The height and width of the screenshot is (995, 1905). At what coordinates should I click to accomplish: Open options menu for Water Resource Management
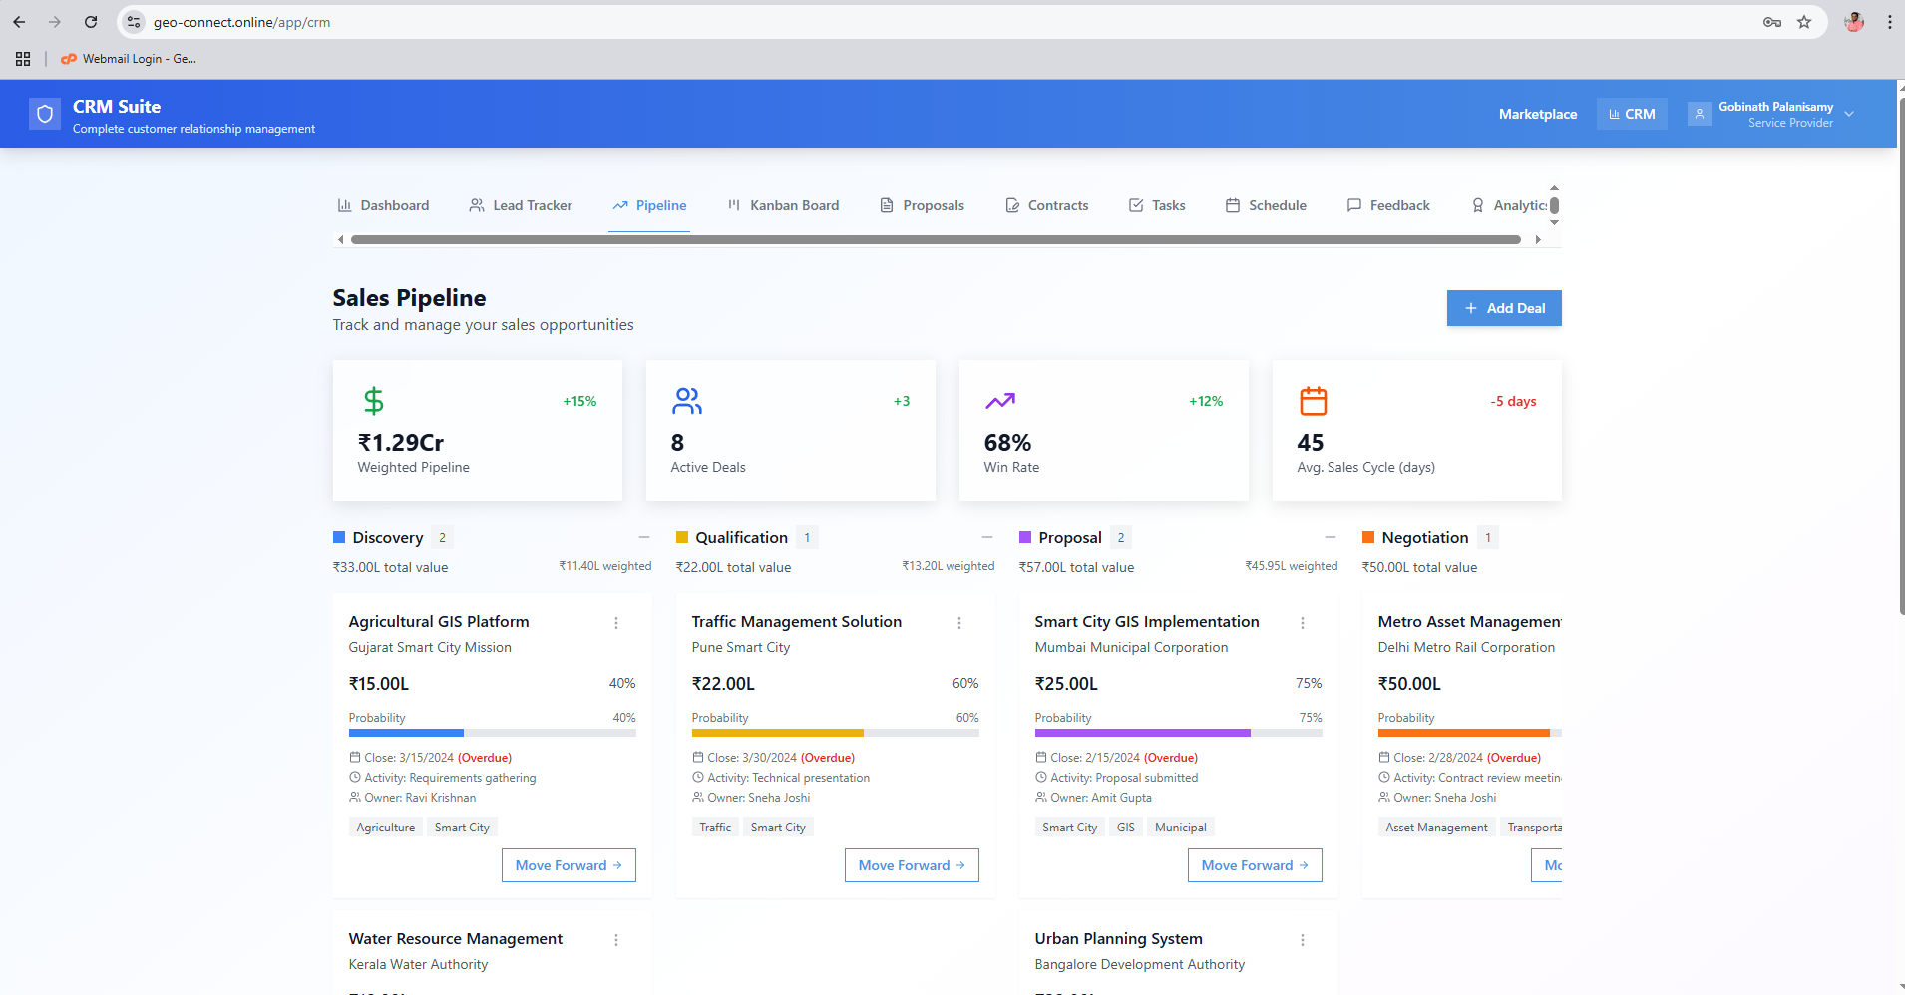[x=616, y=940]
